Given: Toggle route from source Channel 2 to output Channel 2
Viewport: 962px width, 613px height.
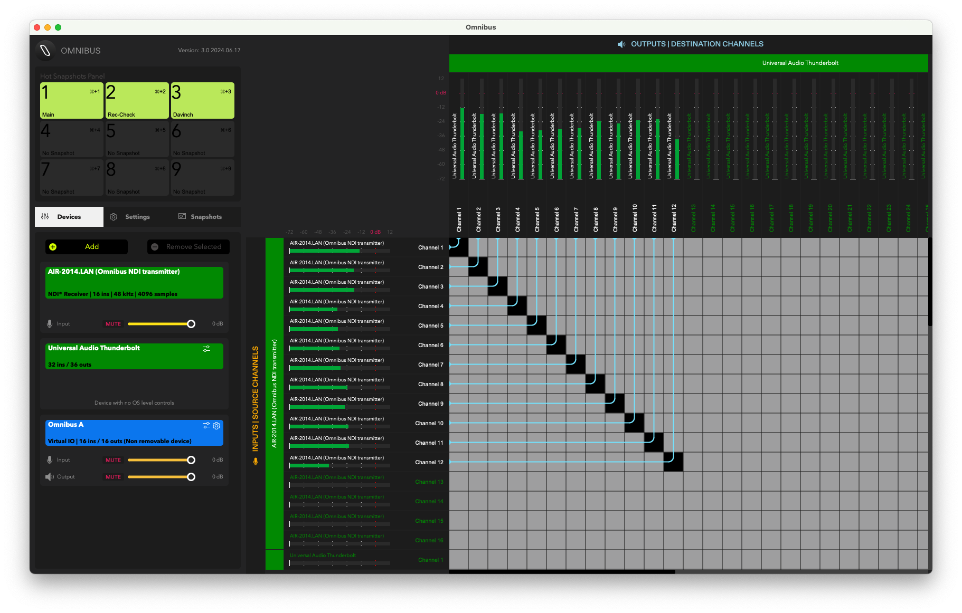Looking at the screenshot, I should click(x=478, y=267).
